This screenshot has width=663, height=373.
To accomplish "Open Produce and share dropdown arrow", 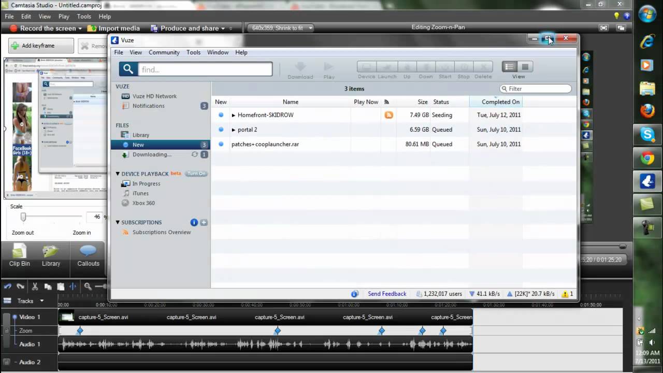I will pos(223,28).
